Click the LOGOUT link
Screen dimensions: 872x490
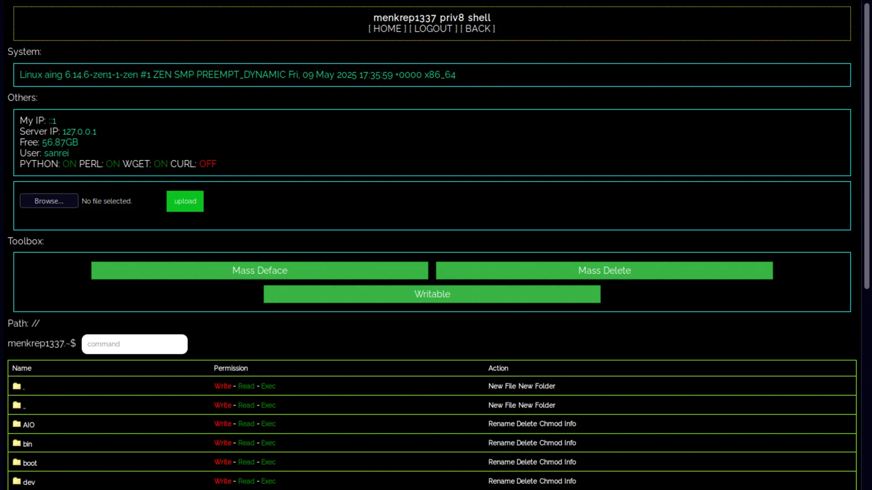click(x=433, y=29)
